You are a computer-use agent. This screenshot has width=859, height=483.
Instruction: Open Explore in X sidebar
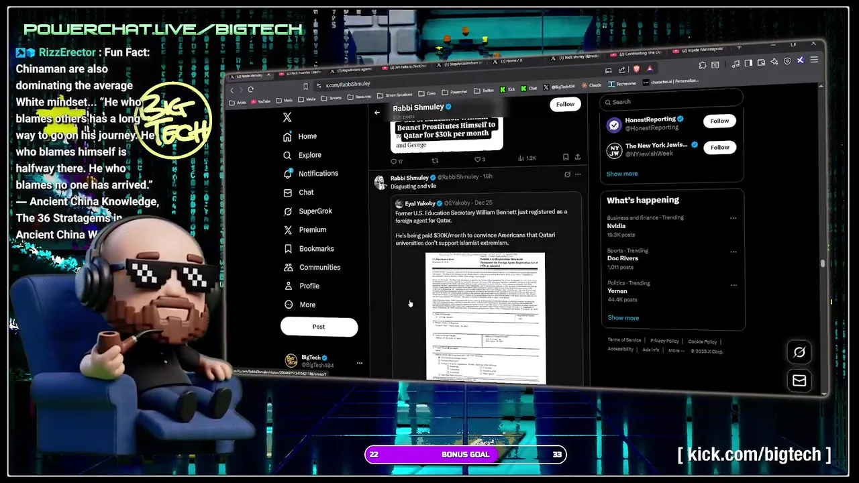302,155
